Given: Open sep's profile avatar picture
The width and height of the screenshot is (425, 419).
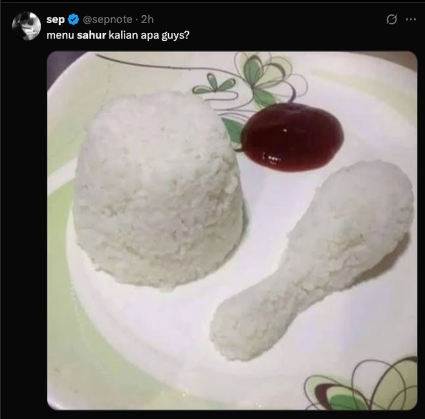Looking at the screenshot, I should pos(27,26).
